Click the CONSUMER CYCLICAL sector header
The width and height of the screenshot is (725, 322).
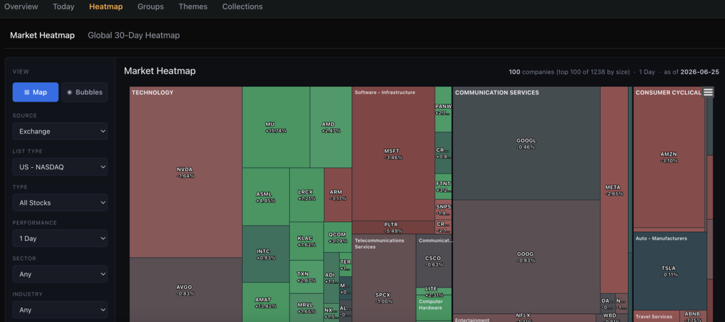pyautogui.click(x=668, y=93)
